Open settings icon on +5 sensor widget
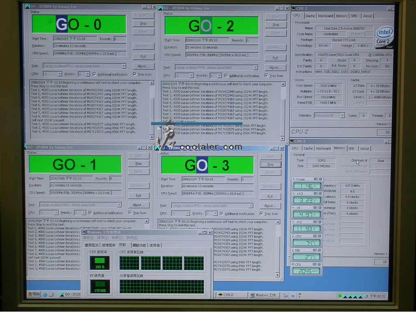The height and width of the screenshot is (312, 416). point(316,208)
